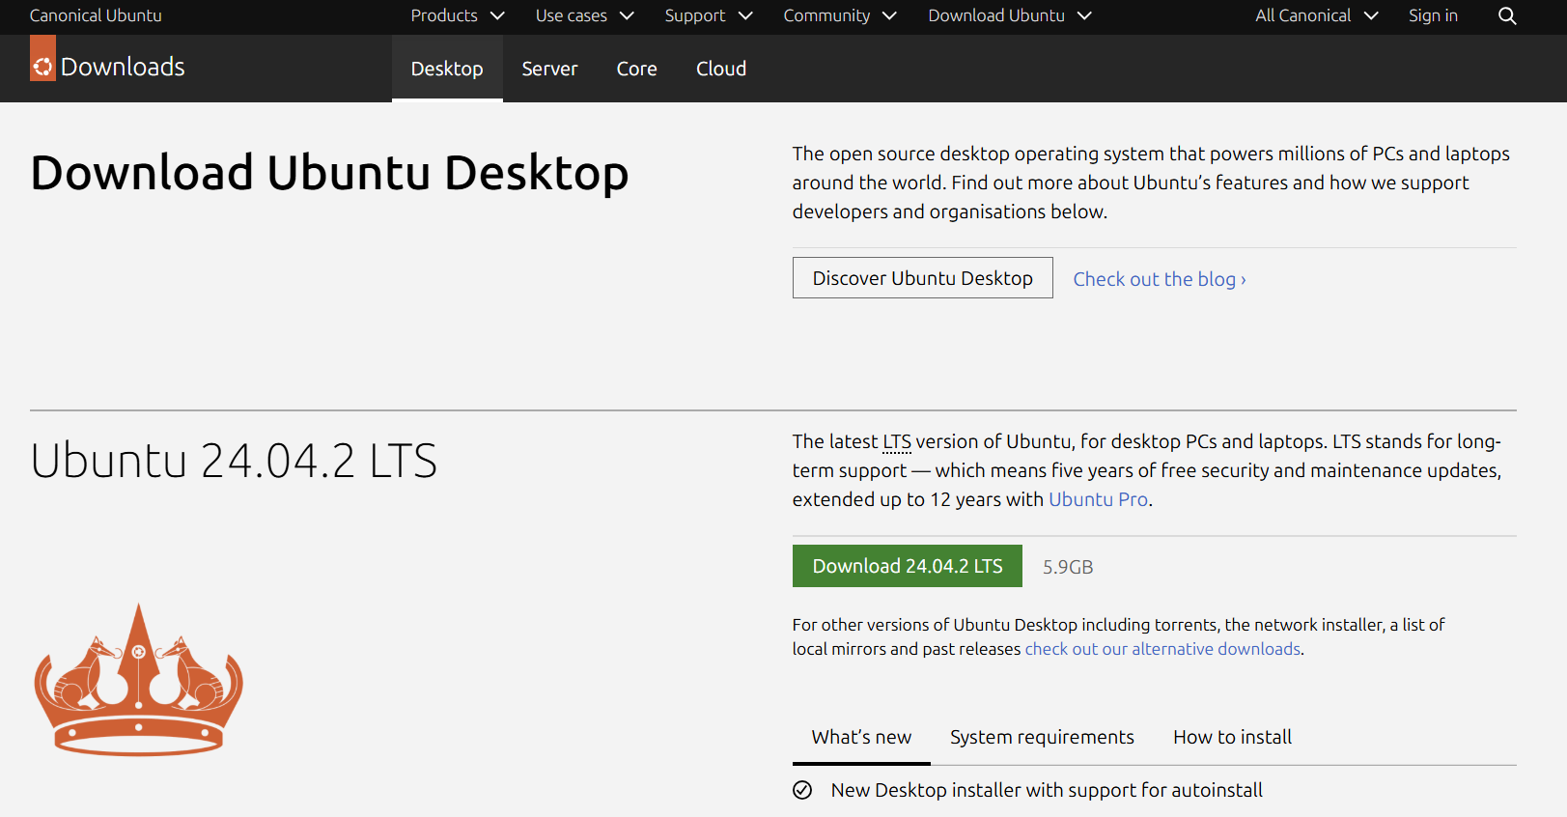Expand the Products dropdown menu

(458, 15)
